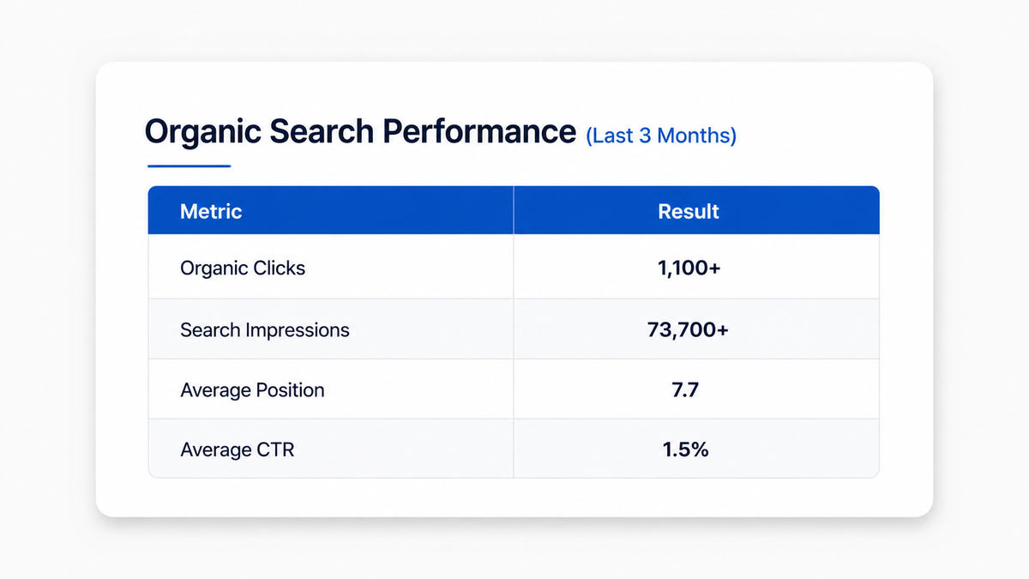Select the Average CTR row label
The image size is (1029, 579).
pyautogui.click(x=238, y=449)
